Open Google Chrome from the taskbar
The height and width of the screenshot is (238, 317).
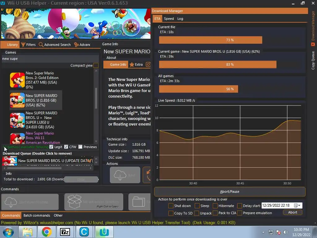point(46,232)
